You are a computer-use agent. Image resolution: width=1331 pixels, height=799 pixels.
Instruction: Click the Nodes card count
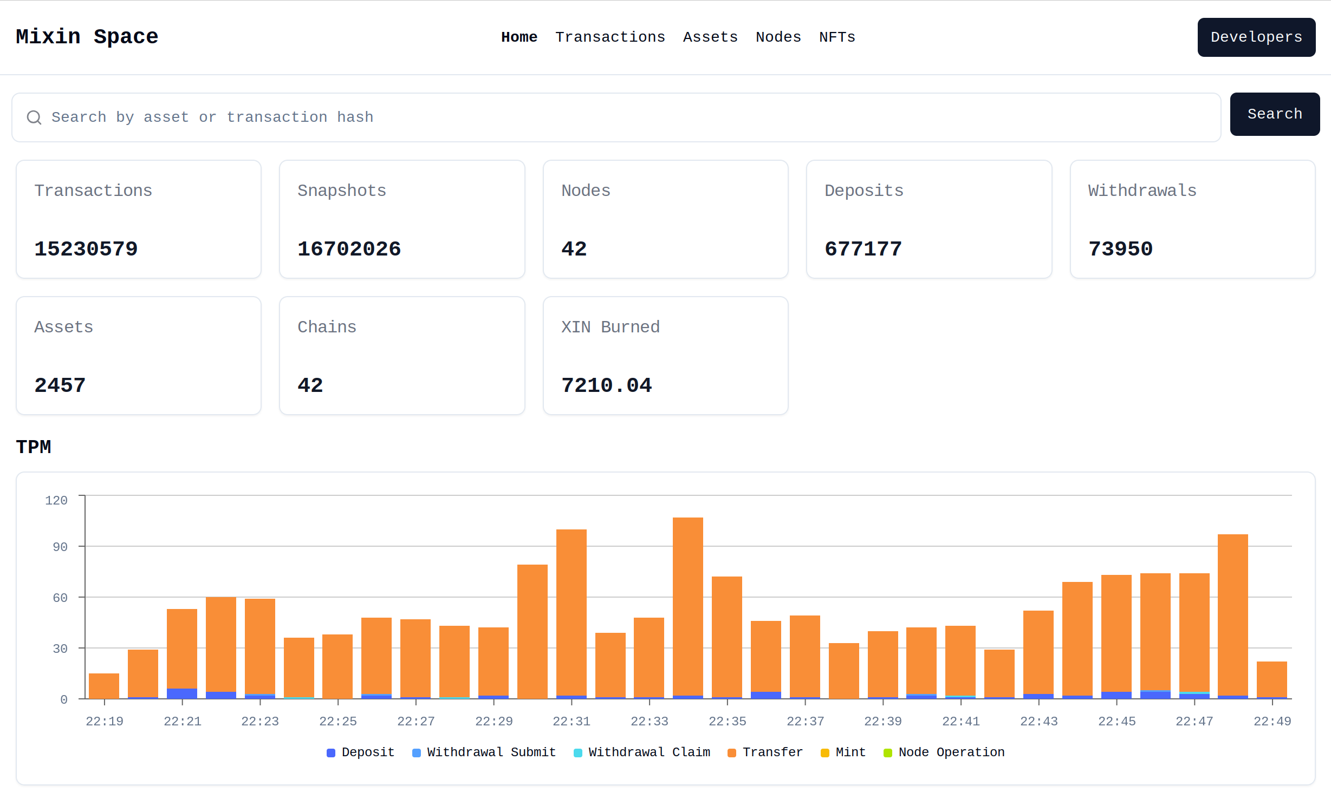coord(574,249)
